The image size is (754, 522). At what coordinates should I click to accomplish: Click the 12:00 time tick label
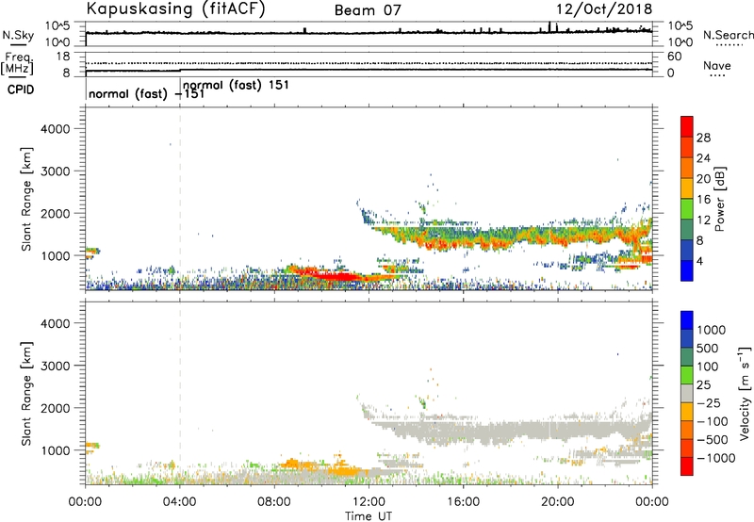coord(369,502)
